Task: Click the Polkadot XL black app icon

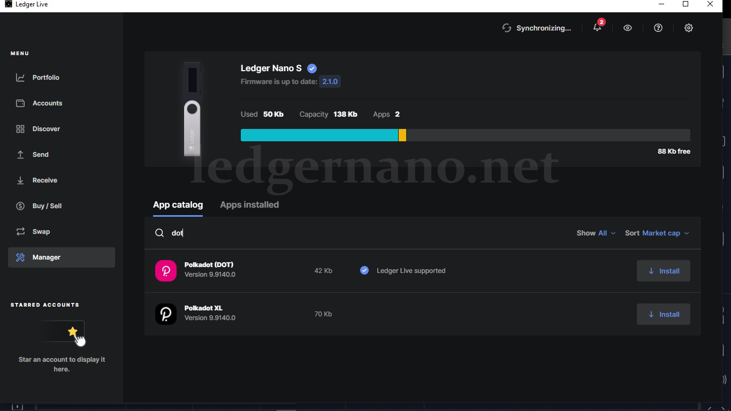Action: pyautogui.click(x=166, y=314)
